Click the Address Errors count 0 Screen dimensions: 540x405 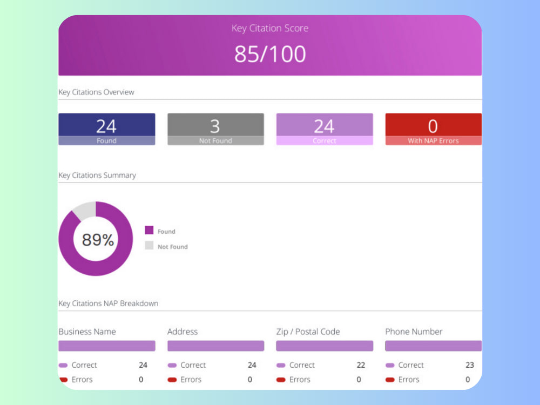tap(249, 380)
